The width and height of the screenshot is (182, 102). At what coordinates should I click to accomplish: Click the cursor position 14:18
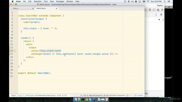[59, 95]
